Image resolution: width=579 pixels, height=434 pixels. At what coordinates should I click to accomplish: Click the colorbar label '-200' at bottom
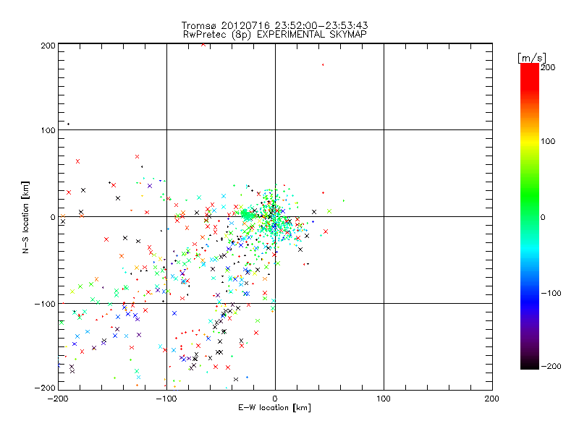coord(551,366)
